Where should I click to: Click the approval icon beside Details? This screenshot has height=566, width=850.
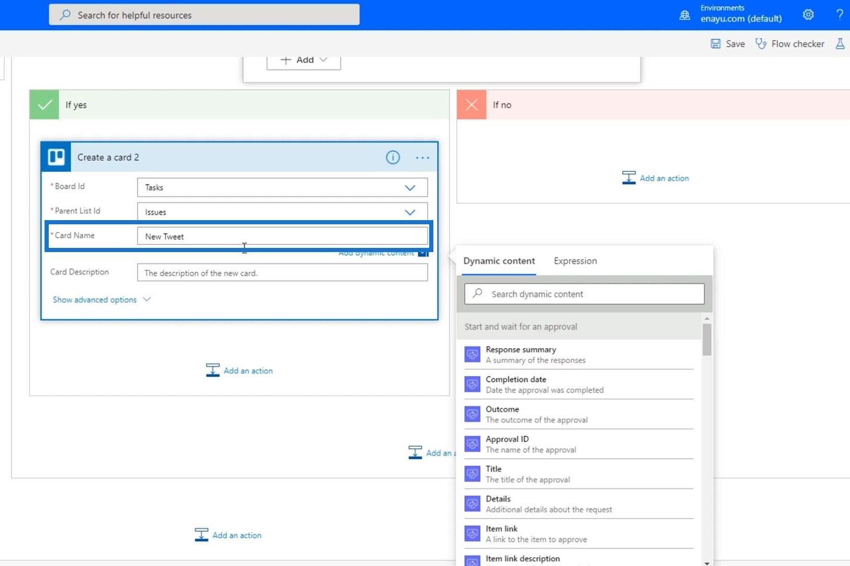472,504
